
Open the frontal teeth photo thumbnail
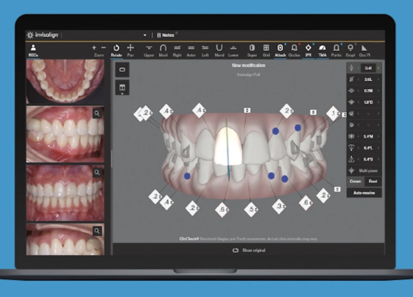pos(65,193)
